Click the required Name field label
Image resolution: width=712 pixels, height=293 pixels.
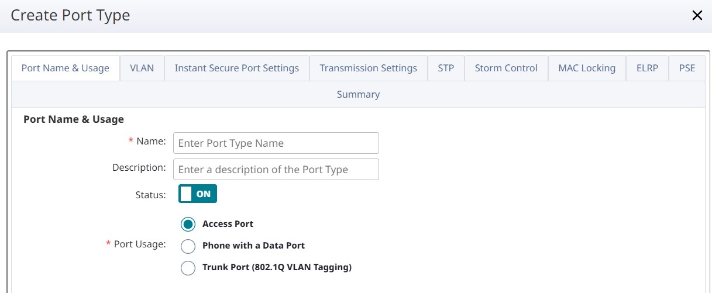(151, 142)
